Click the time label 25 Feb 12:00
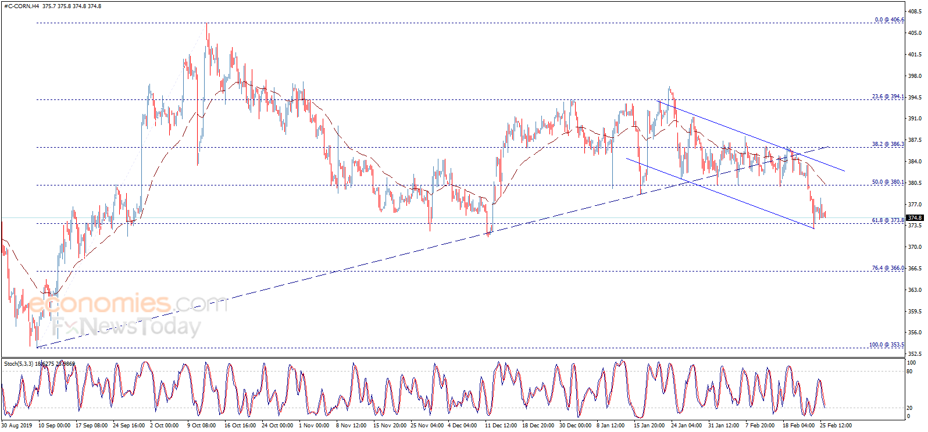 836,426
